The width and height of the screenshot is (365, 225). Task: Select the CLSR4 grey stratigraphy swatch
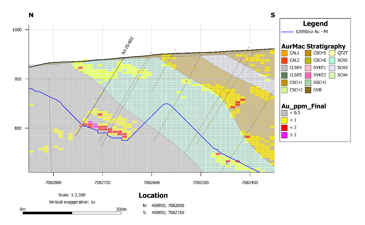click(284, 68)
